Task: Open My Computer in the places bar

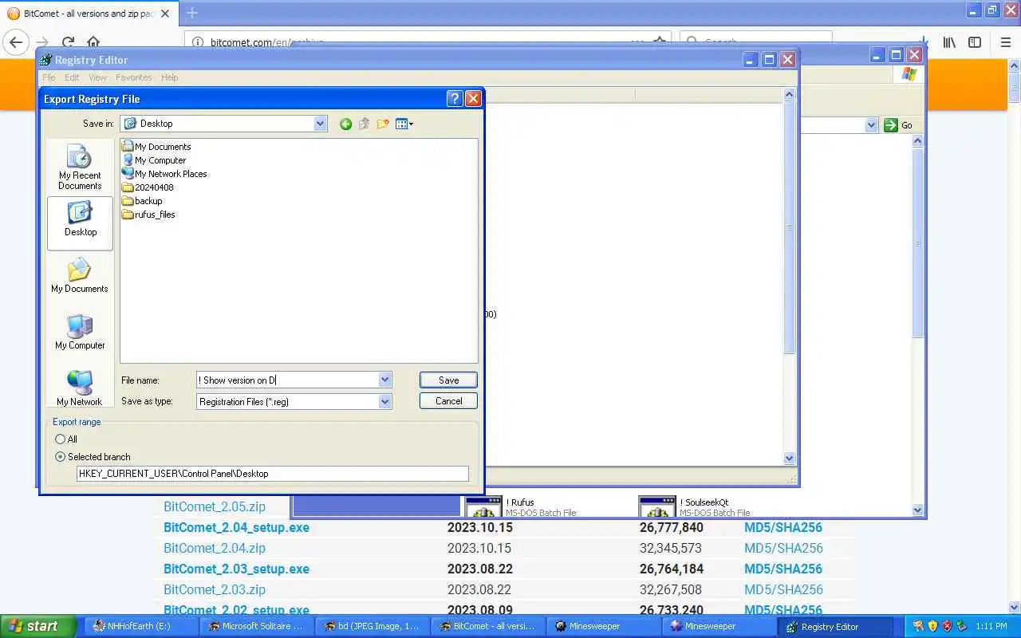Action: click(80, 333)
